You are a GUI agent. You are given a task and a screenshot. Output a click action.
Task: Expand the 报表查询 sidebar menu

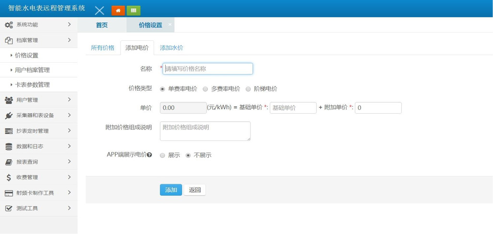click(38, 162)
